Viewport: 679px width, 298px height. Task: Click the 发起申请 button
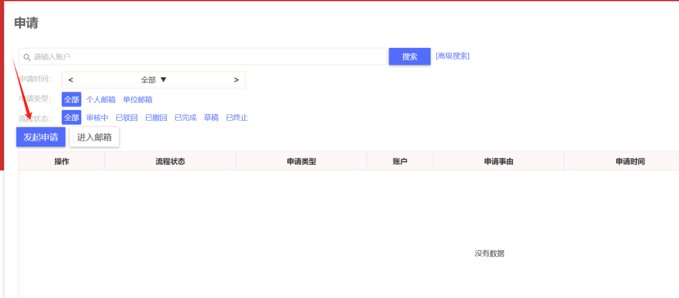point(41,137)
